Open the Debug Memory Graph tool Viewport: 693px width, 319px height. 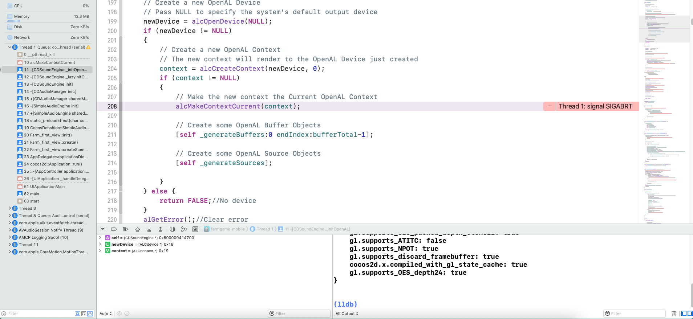184,229
